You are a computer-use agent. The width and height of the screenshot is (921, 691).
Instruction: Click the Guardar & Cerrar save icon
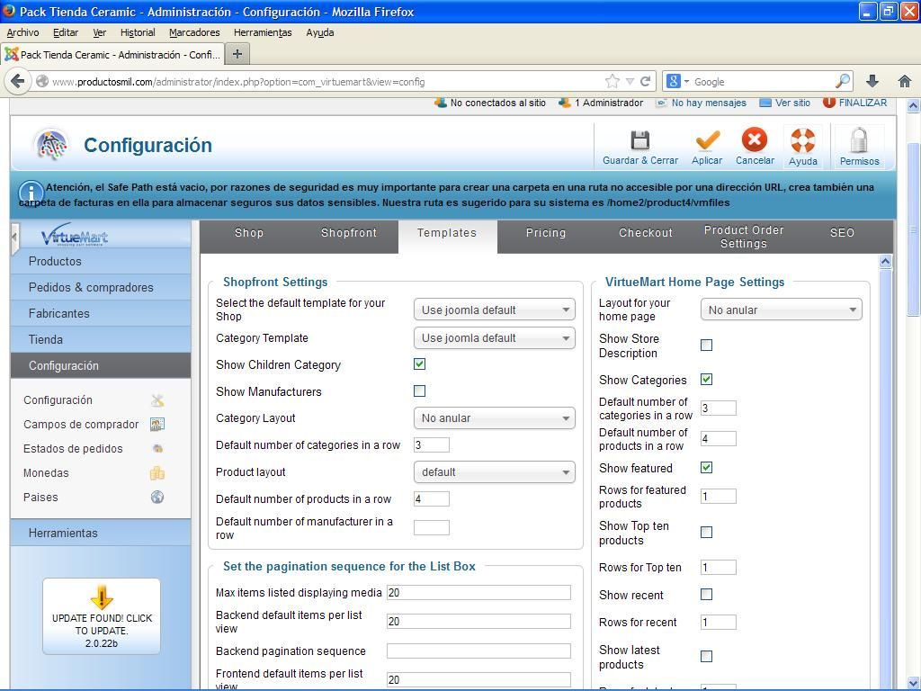click(639, 141)
